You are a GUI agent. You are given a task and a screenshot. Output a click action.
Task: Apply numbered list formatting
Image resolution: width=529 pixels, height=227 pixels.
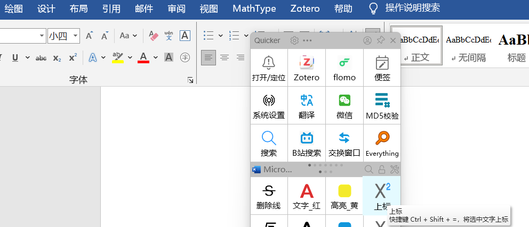(234, 35)
